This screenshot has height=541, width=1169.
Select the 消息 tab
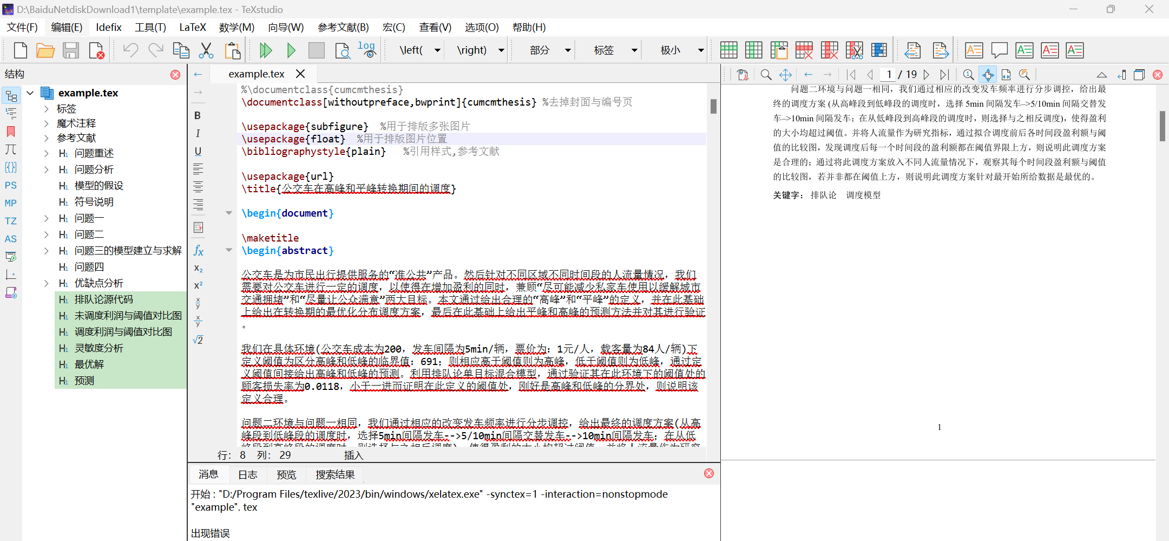pos(208,474)
